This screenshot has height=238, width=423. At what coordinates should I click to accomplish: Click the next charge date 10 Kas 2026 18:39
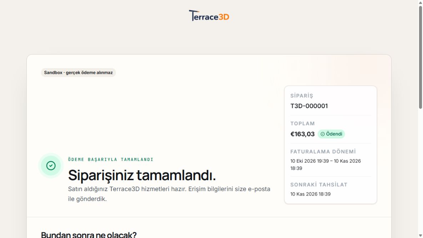310,194
